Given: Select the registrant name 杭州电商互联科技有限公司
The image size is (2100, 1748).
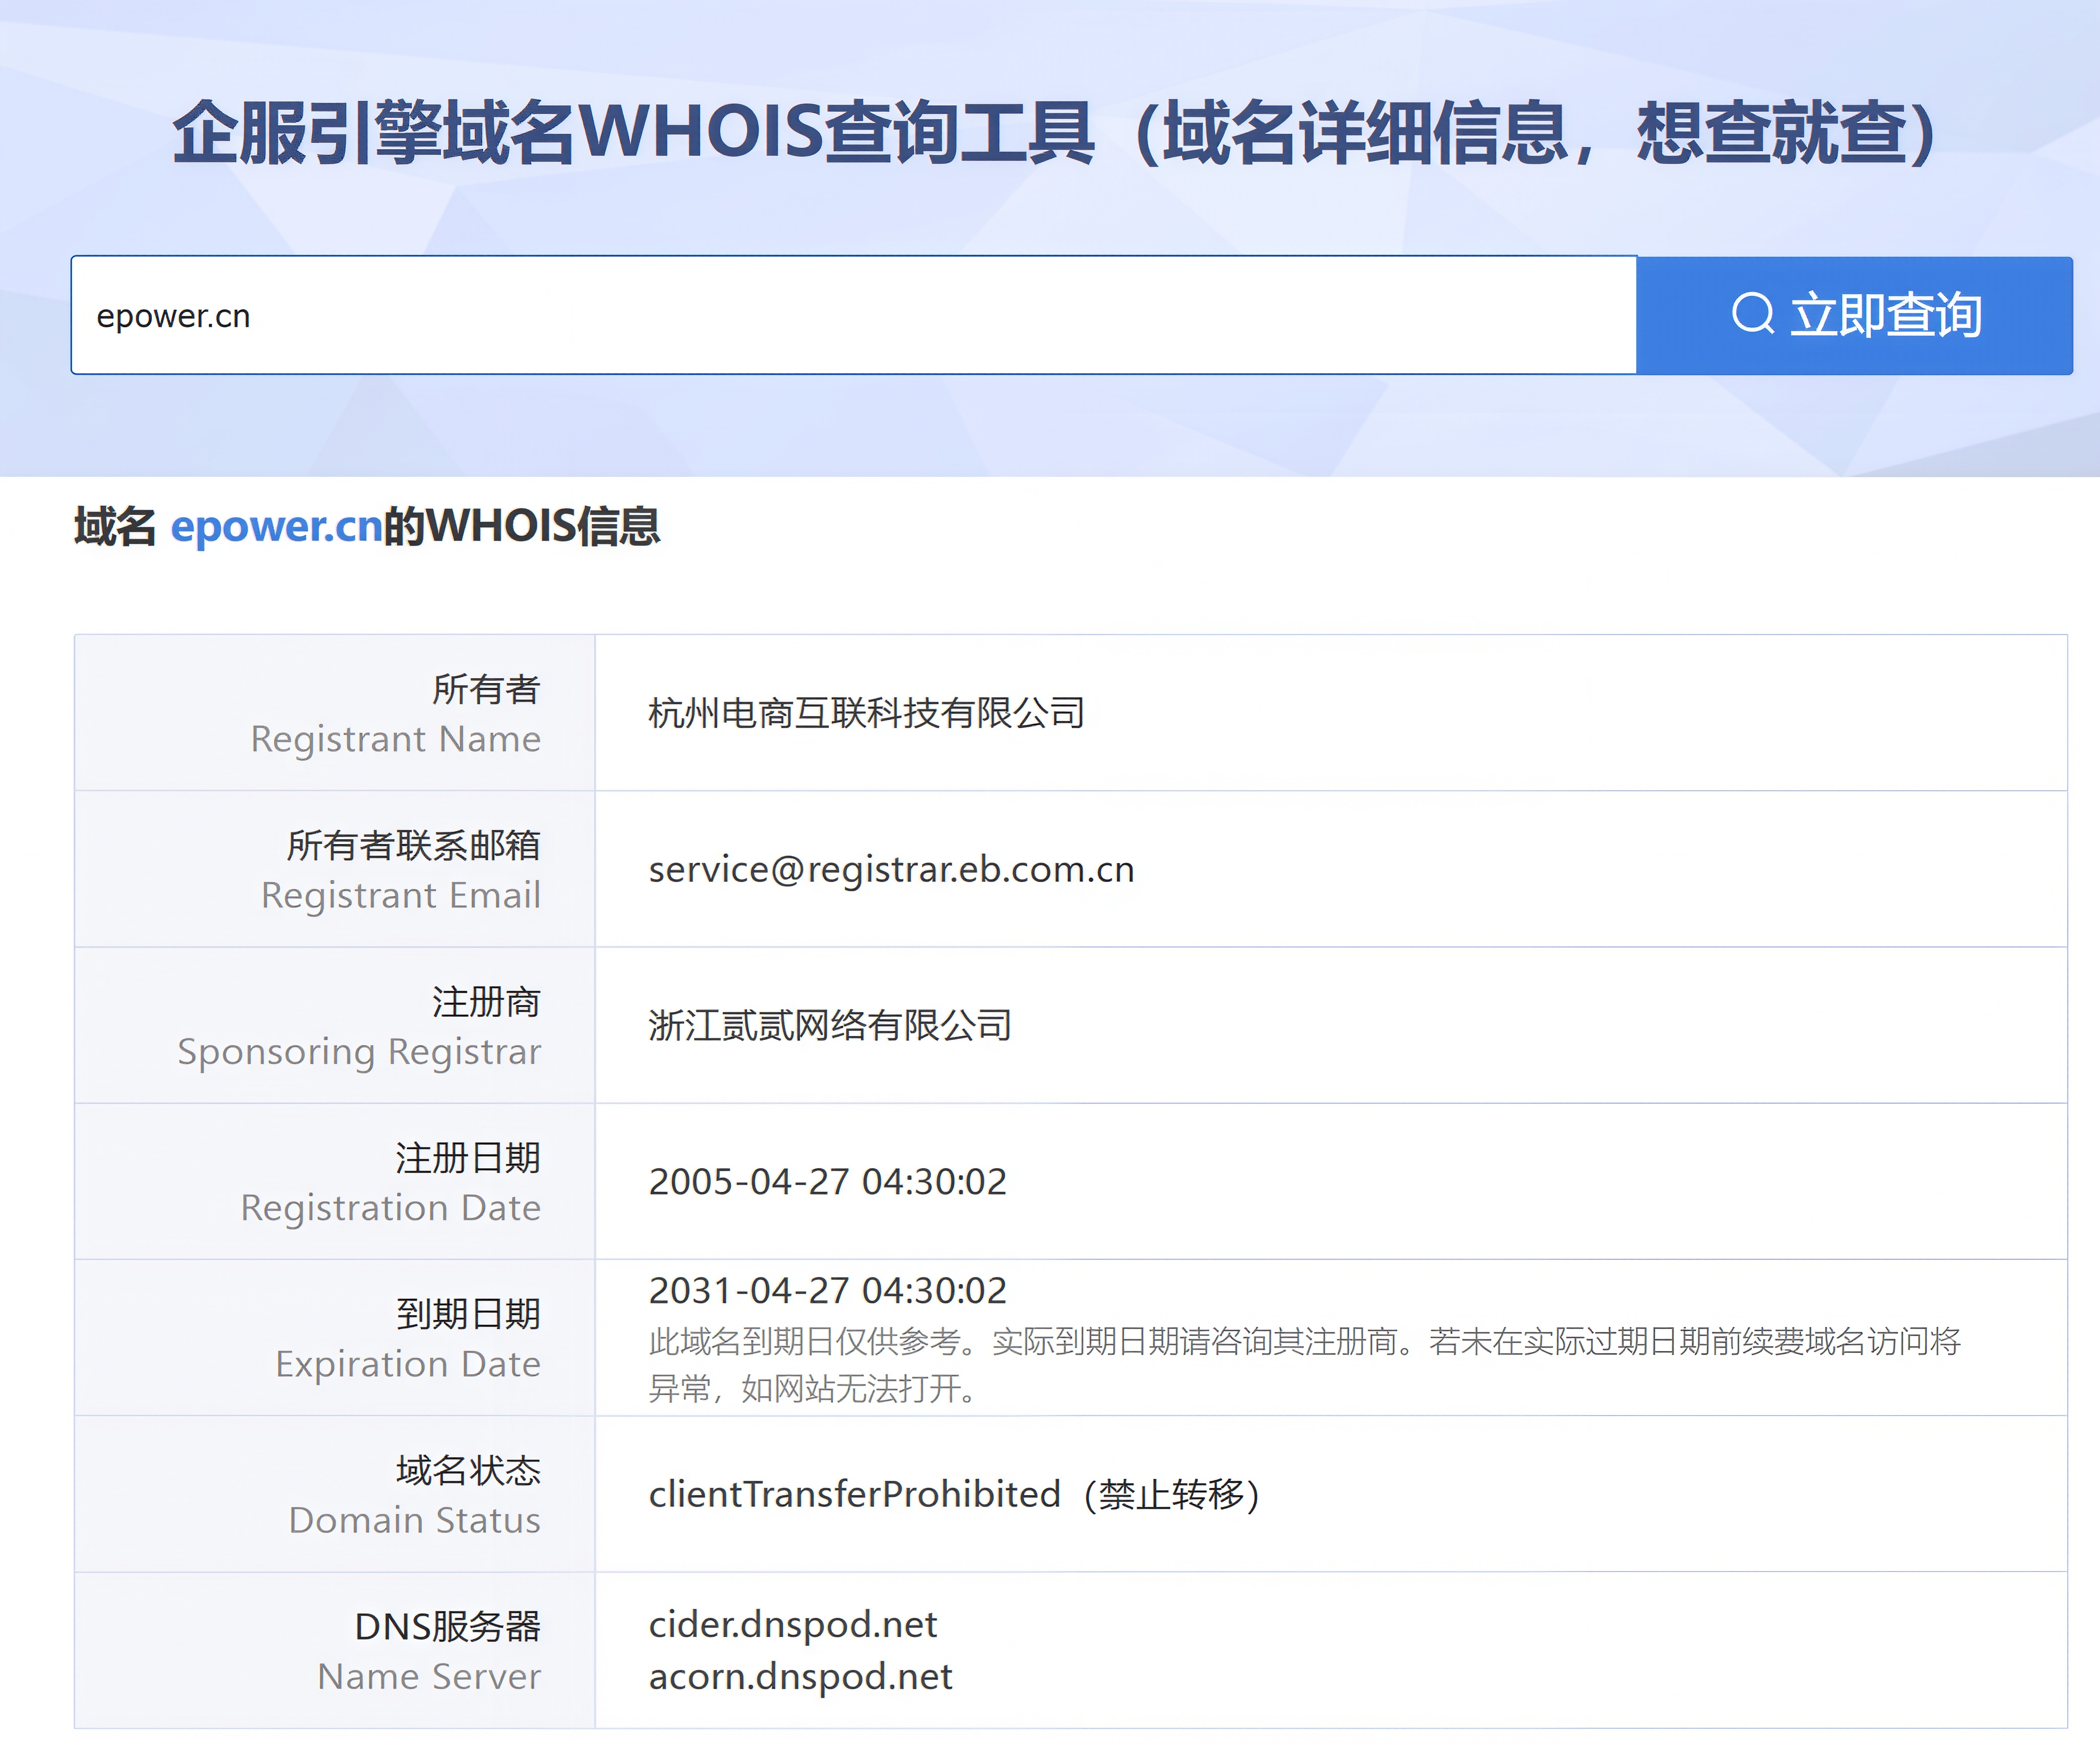Looking at the screenshot, I should 866,713.
